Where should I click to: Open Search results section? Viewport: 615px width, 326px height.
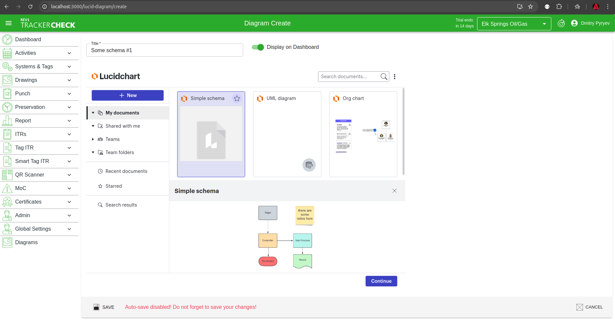click(x=121, y=205)
